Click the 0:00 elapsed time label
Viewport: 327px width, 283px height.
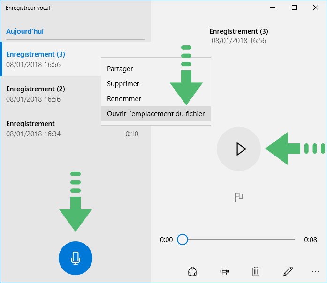pos(166,240)
